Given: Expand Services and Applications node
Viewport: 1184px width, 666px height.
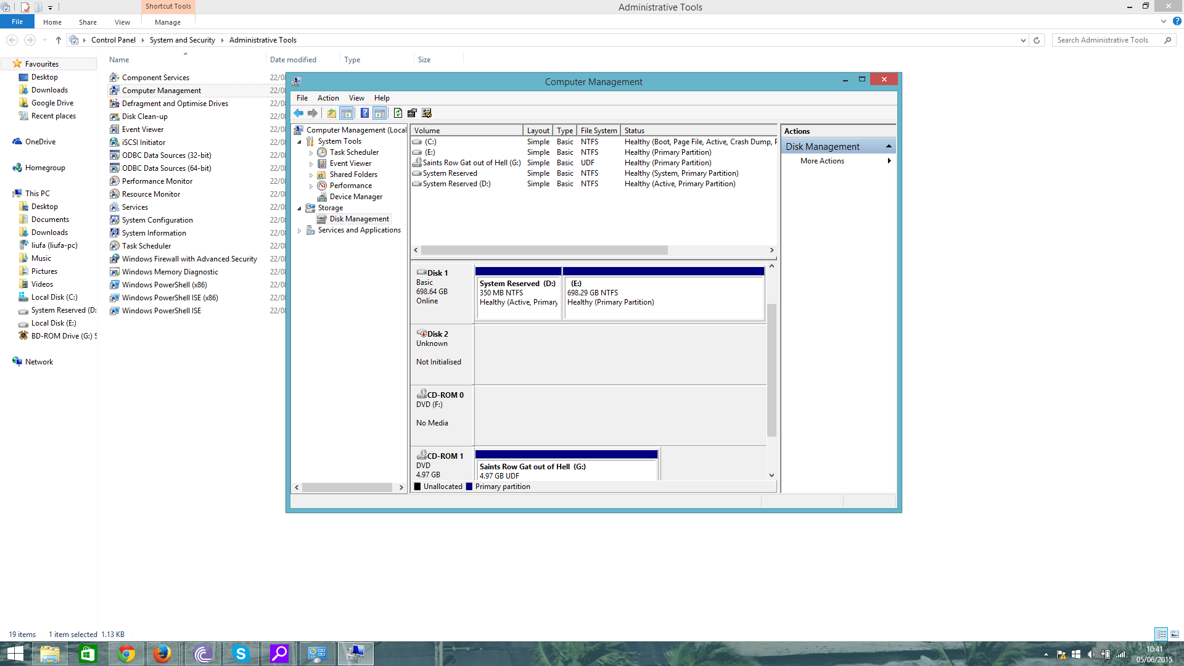Looking at the screenshot, I should [x=300, y=231].
